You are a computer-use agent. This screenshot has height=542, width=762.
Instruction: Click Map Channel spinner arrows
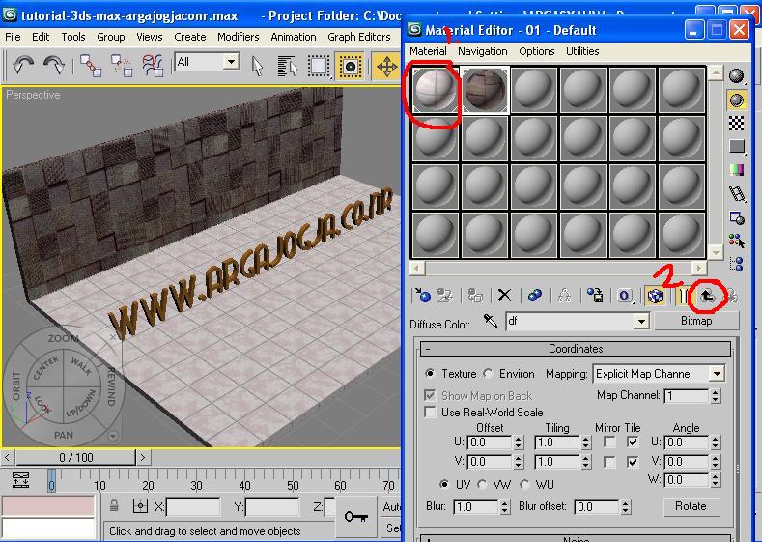715,396
